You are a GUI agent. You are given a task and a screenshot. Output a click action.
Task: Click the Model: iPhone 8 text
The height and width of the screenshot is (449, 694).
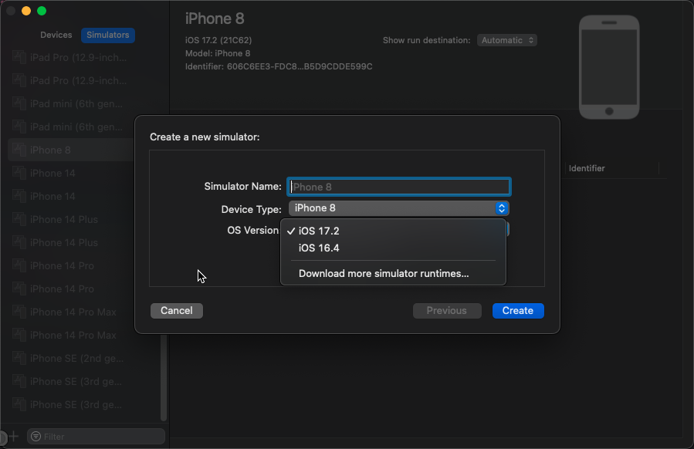218,53
